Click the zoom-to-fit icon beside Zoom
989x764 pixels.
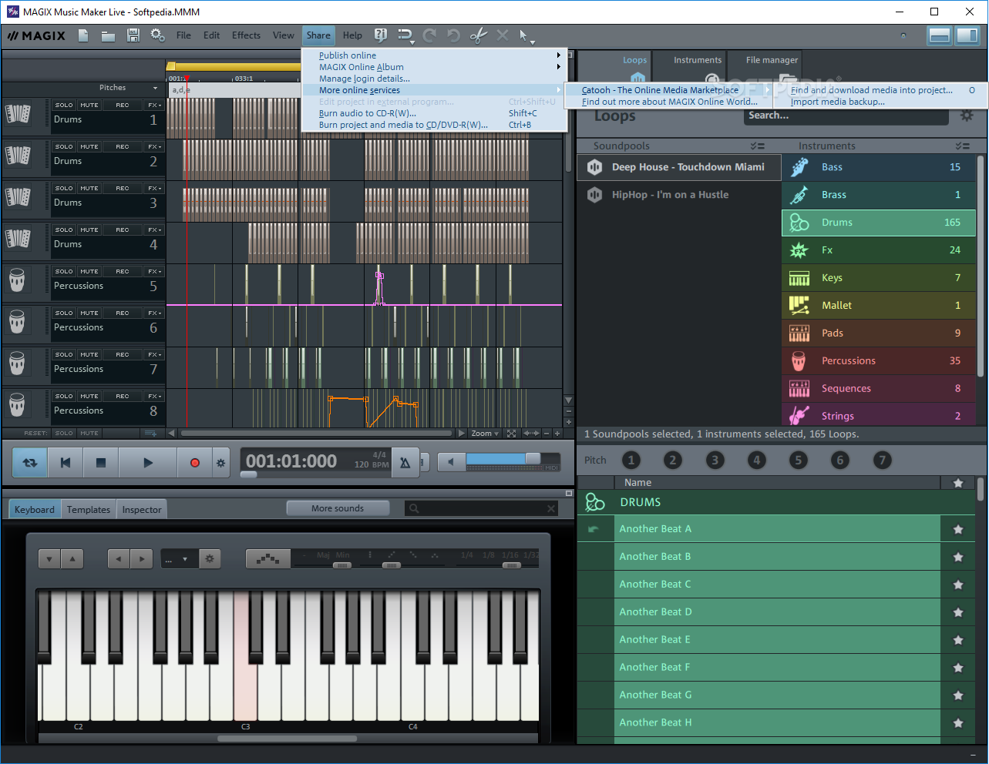tap(511, 434)
